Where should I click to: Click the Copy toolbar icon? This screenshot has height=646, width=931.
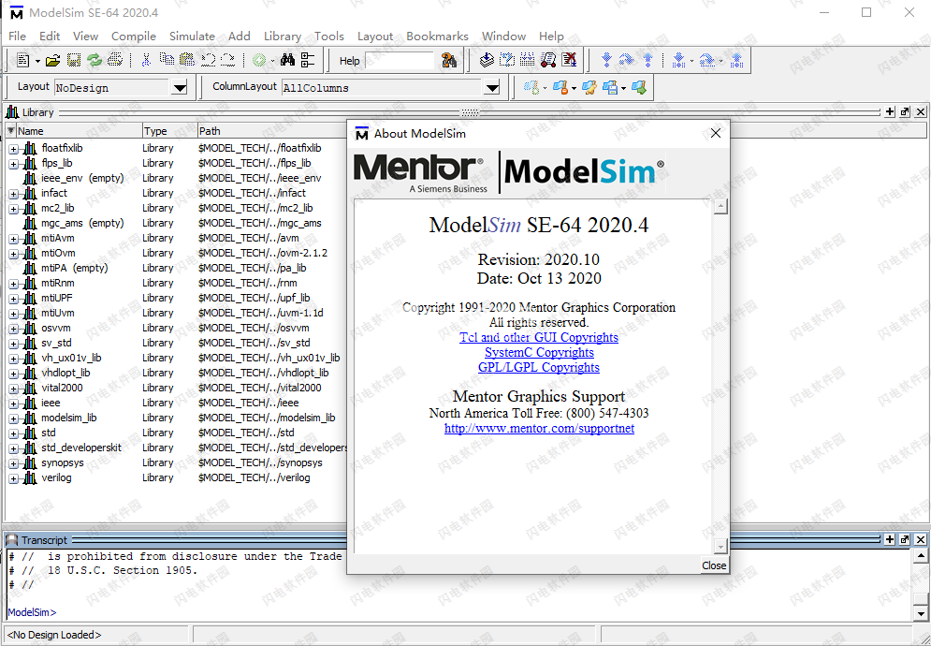[167, 60]
